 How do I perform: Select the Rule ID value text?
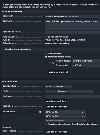[x=65, y=40]
